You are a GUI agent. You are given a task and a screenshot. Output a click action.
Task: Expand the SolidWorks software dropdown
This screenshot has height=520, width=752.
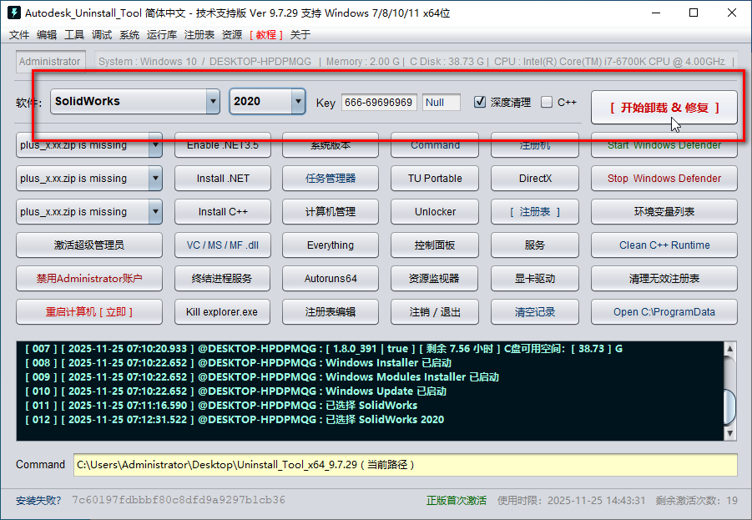coord(213,101)
